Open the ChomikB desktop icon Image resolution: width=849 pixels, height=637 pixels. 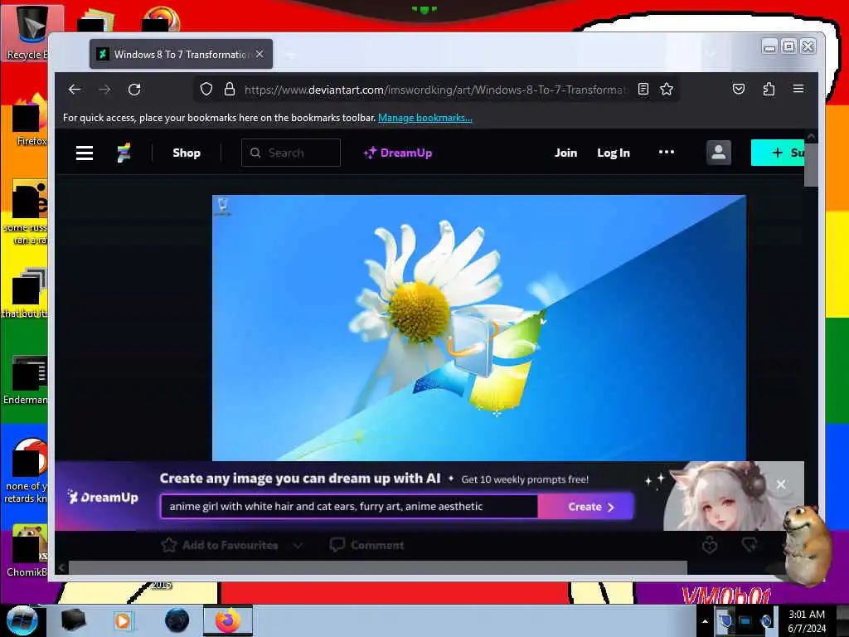click(27, 551)
